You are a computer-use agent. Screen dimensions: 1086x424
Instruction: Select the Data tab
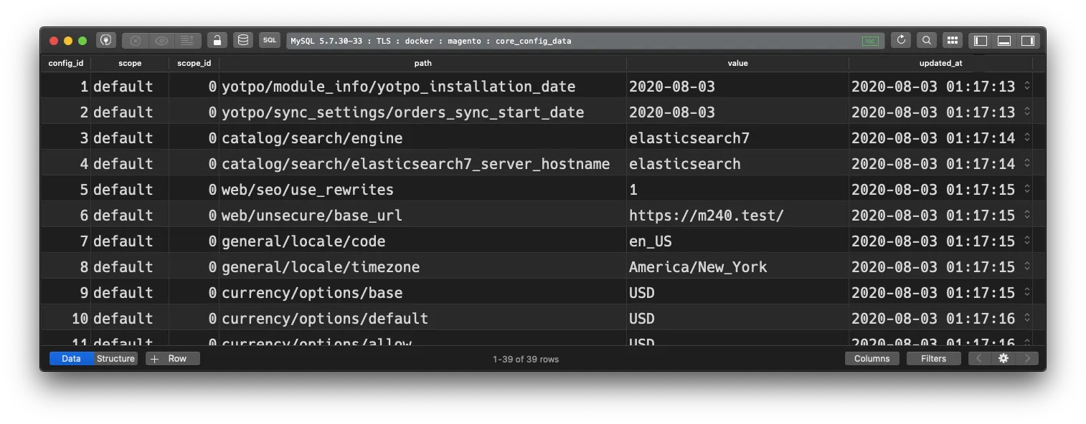pyautogui.click(x=70, y=358)
